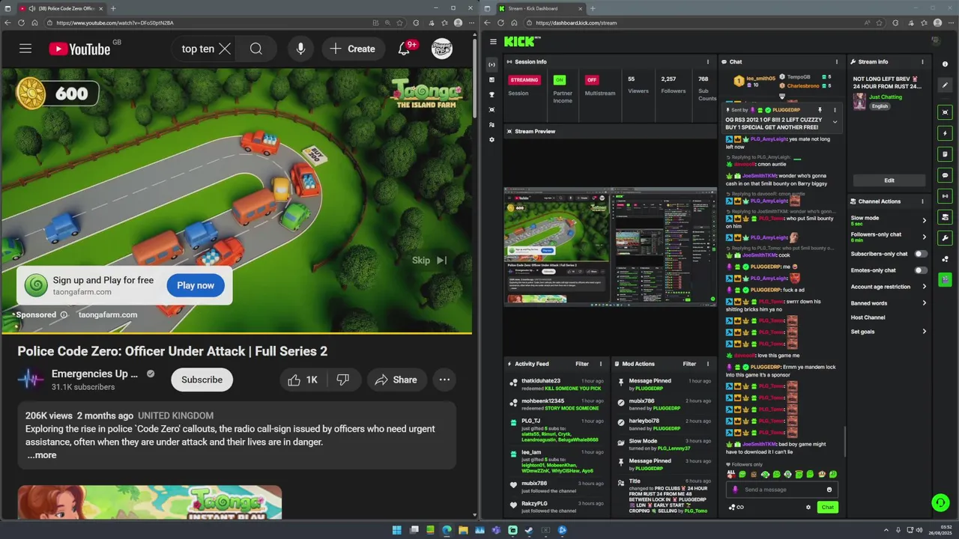Click the ad info icon beside Sponsored
This screenshot has width=959, height=539.
[64, 314]
